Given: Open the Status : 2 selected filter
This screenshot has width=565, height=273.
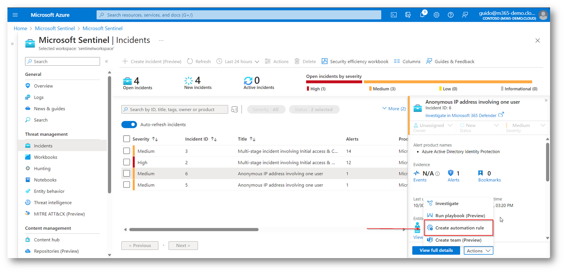Looking at the screenshot, I should tap(314, 109).
